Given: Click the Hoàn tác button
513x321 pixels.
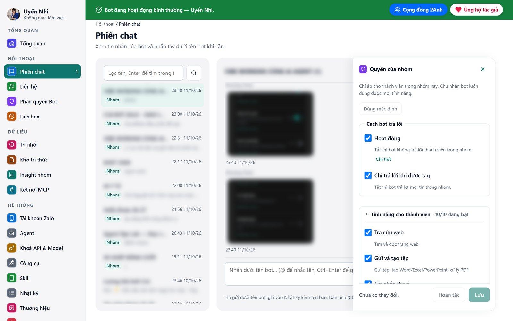Looking at the screenshot, I should click(x=449, y=295).
